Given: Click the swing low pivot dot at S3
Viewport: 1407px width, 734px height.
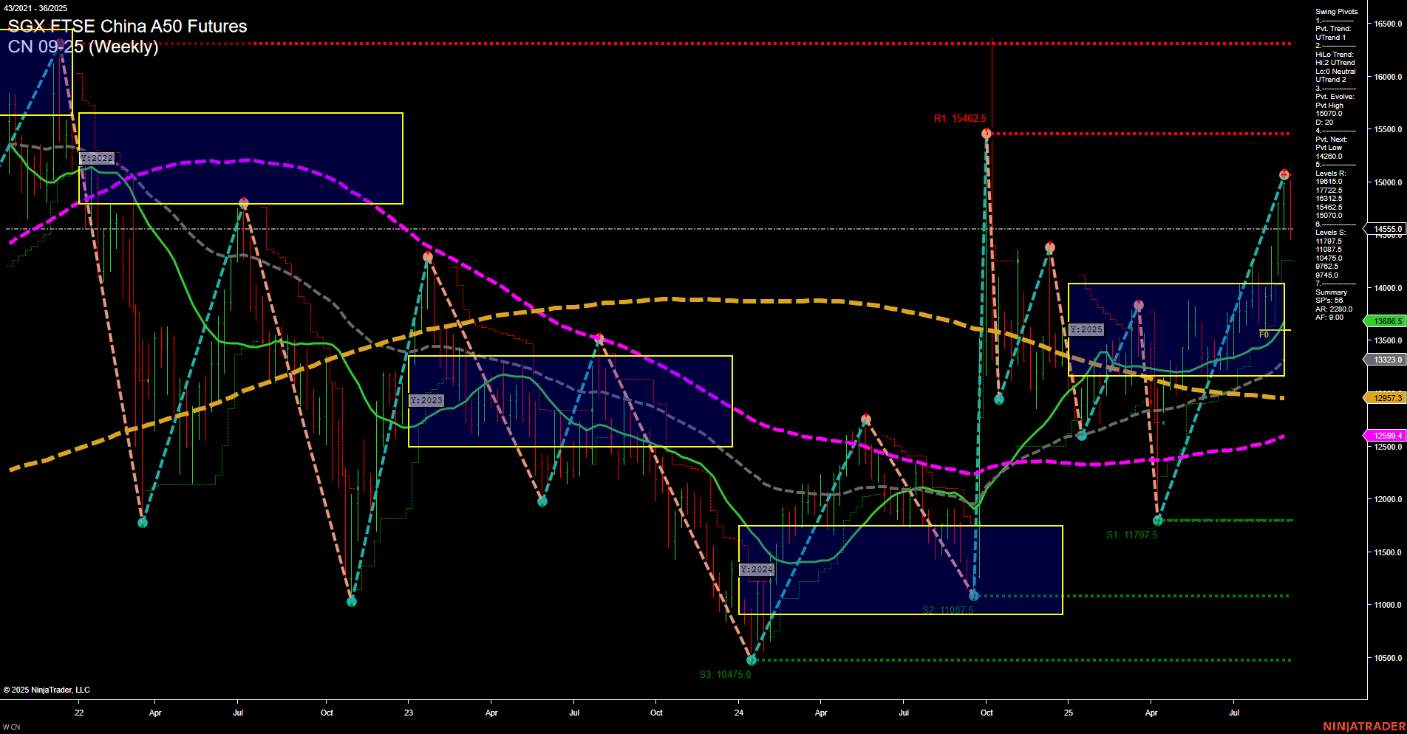Looking at the screenshot, I should click(752, 661).
